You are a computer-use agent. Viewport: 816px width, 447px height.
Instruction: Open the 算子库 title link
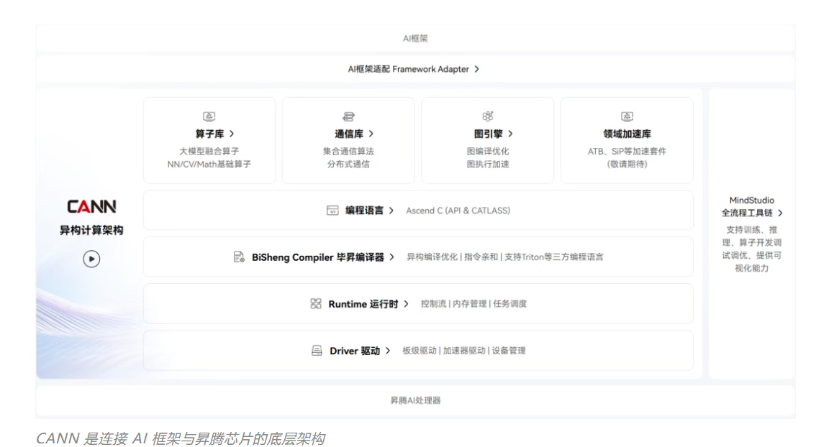click(209, 134)
